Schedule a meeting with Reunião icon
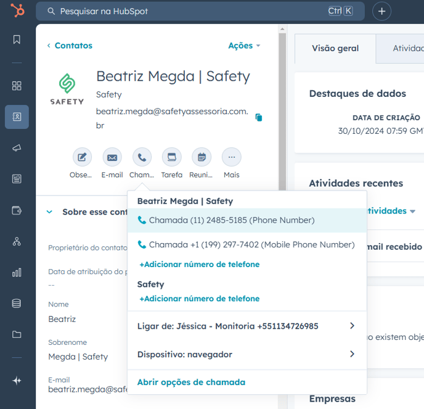Image resolution: width=424 pixels, height=409 pixels. coord(202,157)
